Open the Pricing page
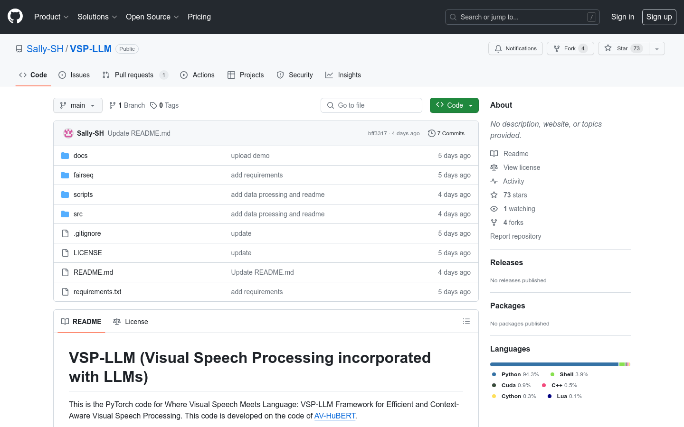 [199, 17]
